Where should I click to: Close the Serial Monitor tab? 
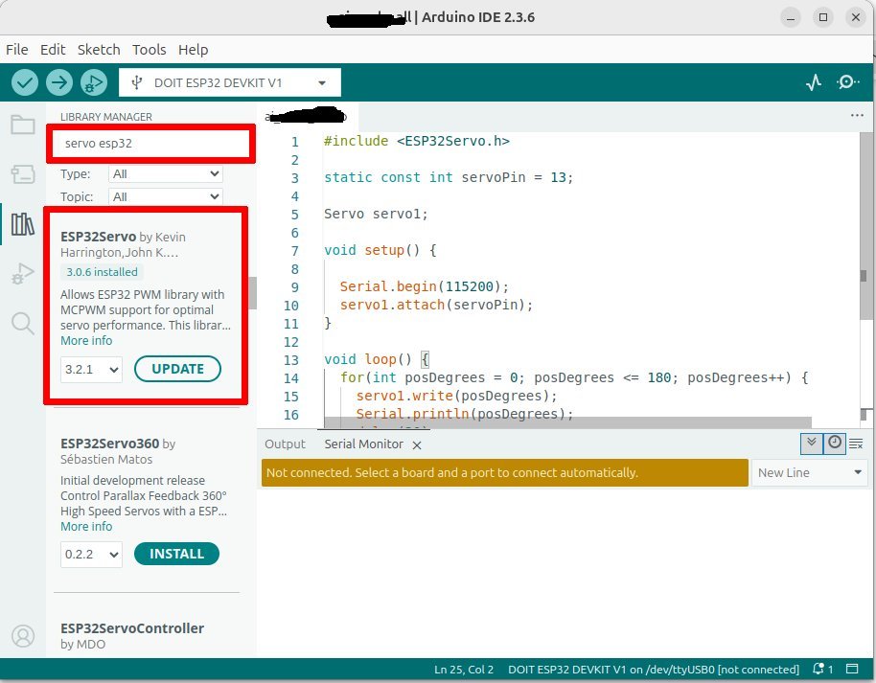(x=417, y=445)
